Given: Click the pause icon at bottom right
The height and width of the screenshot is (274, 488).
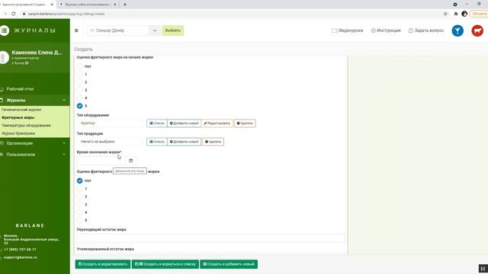Looking at the screenshot, I should (483, 268).
